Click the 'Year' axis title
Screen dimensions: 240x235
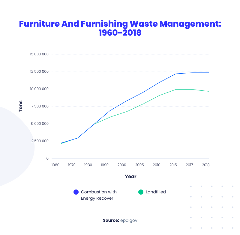pos(130,177)
